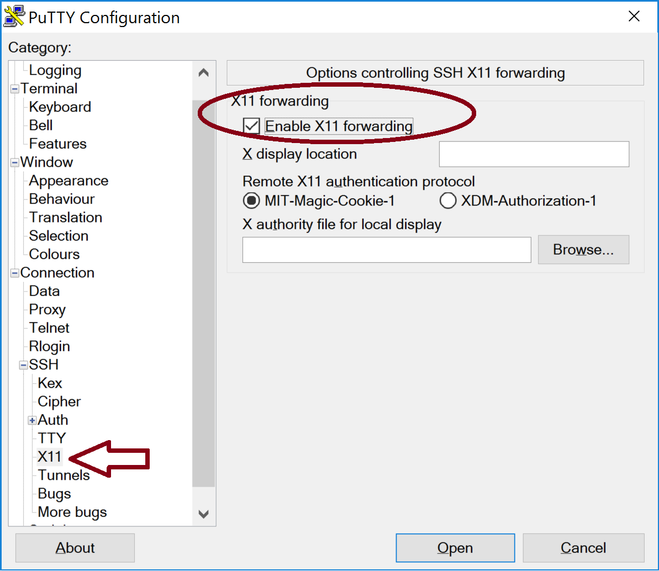Select Tunnels in the category tree
This screenshot has width=659, height=571.
pyautogui.click(x=64, y=475)
